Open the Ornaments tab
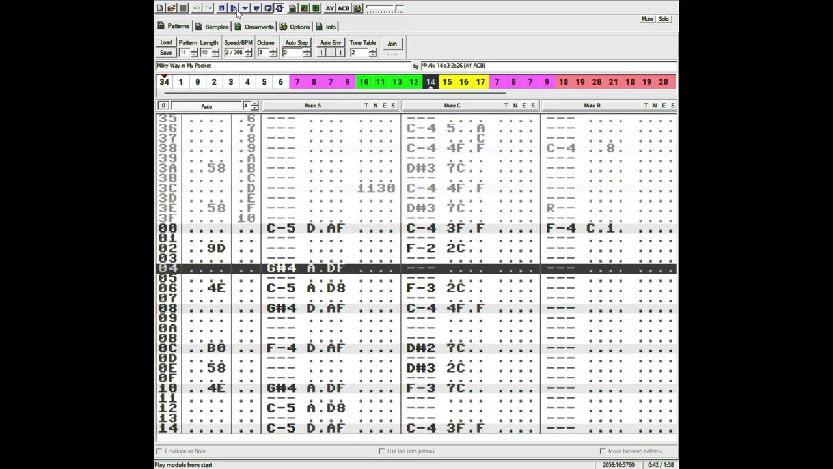This screenshot has width=833, height=469. (254, 27)
